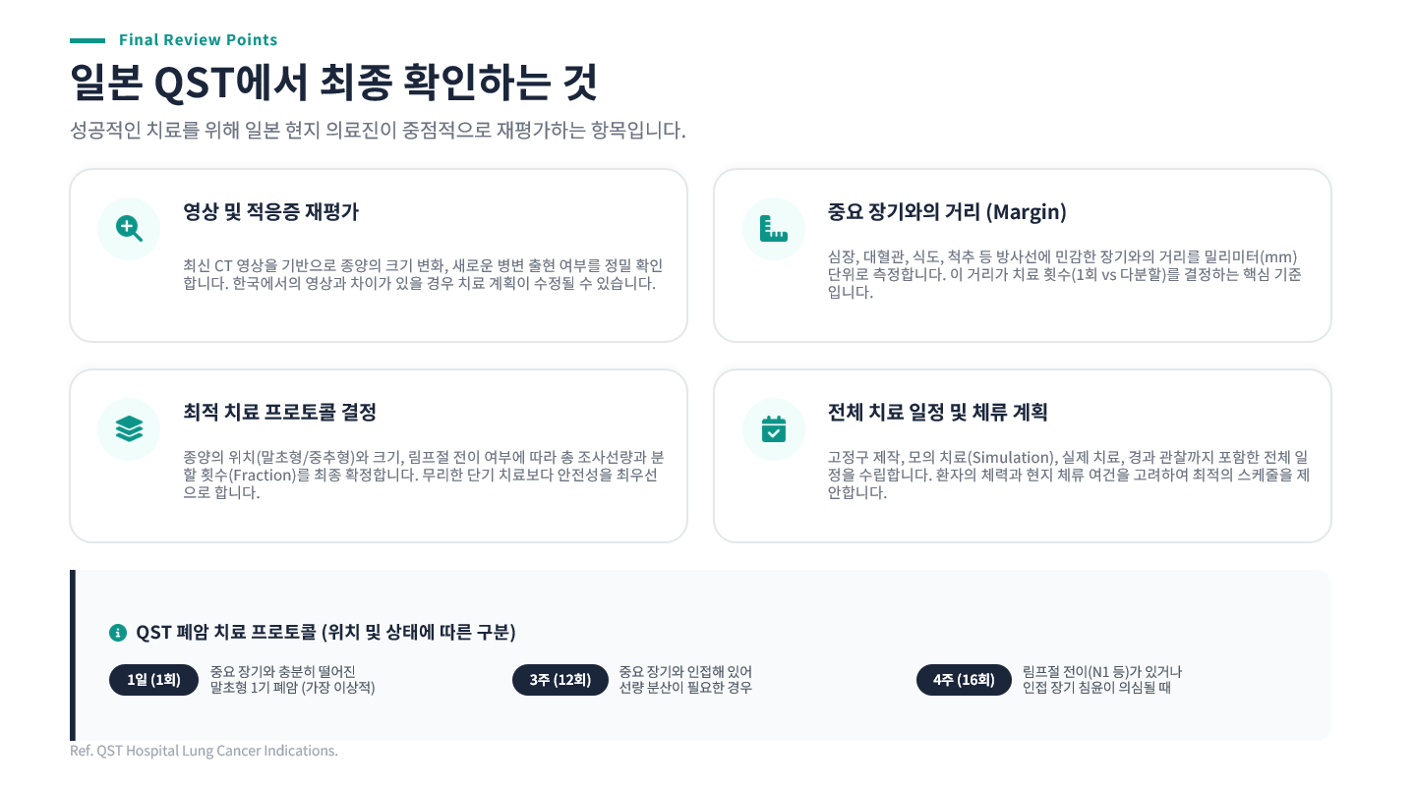Click the 림프절 전이(N1 등) description text

click(x=1101, y=680)
